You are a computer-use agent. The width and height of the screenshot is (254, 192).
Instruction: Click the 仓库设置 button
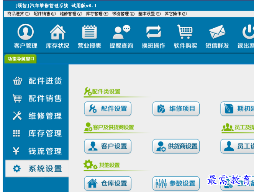108,184
